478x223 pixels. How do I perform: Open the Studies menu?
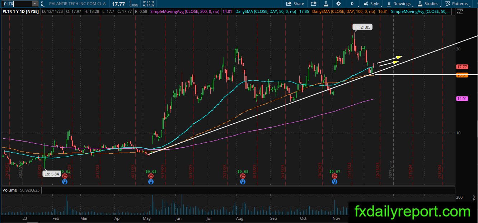[428, 4]
